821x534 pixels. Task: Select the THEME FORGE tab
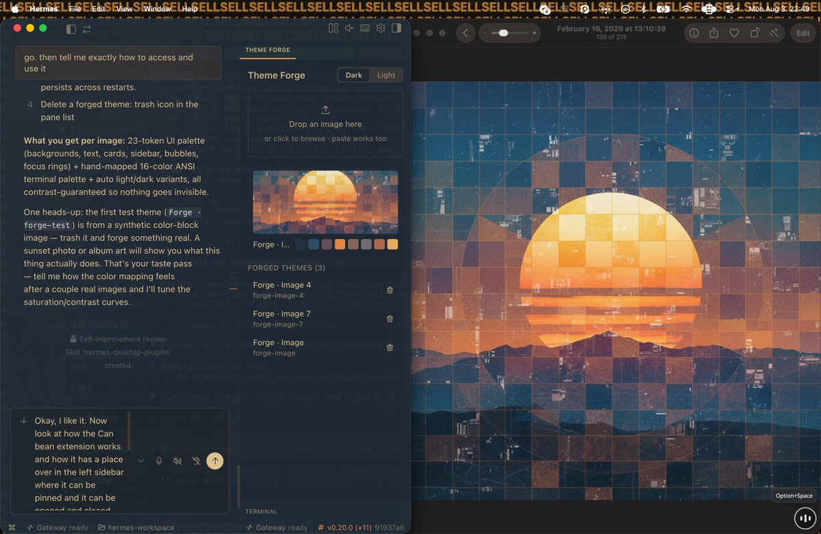click(x=268, y=50)
